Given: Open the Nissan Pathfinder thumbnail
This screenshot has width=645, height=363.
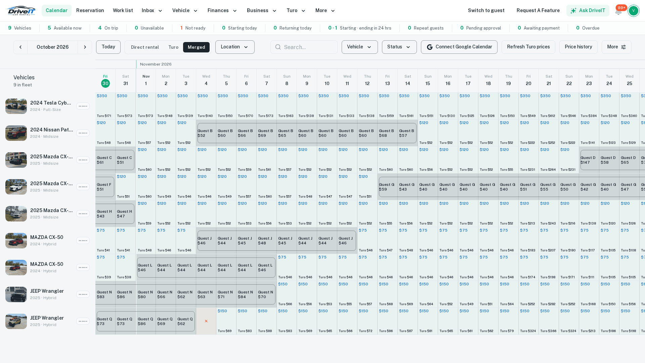Looking at the screenshot, I should [x=16, y=133].
